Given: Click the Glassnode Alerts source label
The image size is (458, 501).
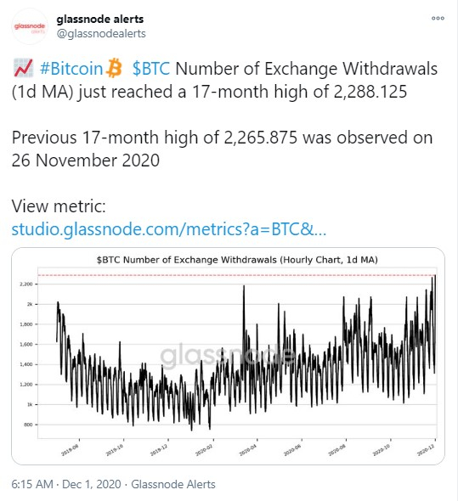Looking at the screenshot, I should coord(173,484).
